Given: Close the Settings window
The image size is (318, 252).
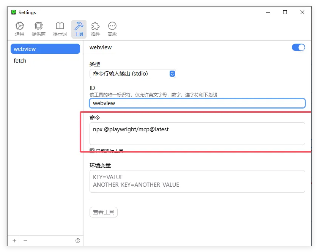Looking at the screenshot, I should click(302, 12).
